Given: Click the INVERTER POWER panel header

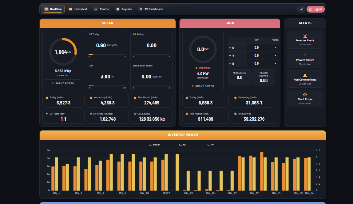Looking at the screenshot, I should [183, 135].
